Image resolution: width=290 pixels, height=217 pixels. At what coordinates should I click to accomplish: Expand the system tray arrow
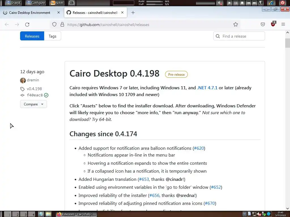244,214
